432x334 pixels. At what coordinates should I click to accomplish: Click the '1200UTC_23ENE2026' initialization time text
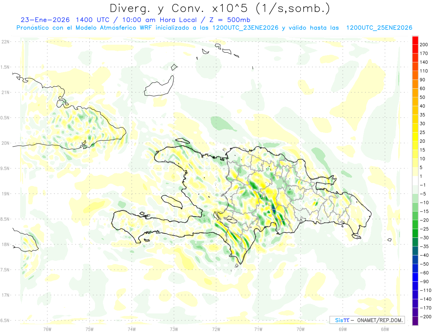click(x=246, y=28)
